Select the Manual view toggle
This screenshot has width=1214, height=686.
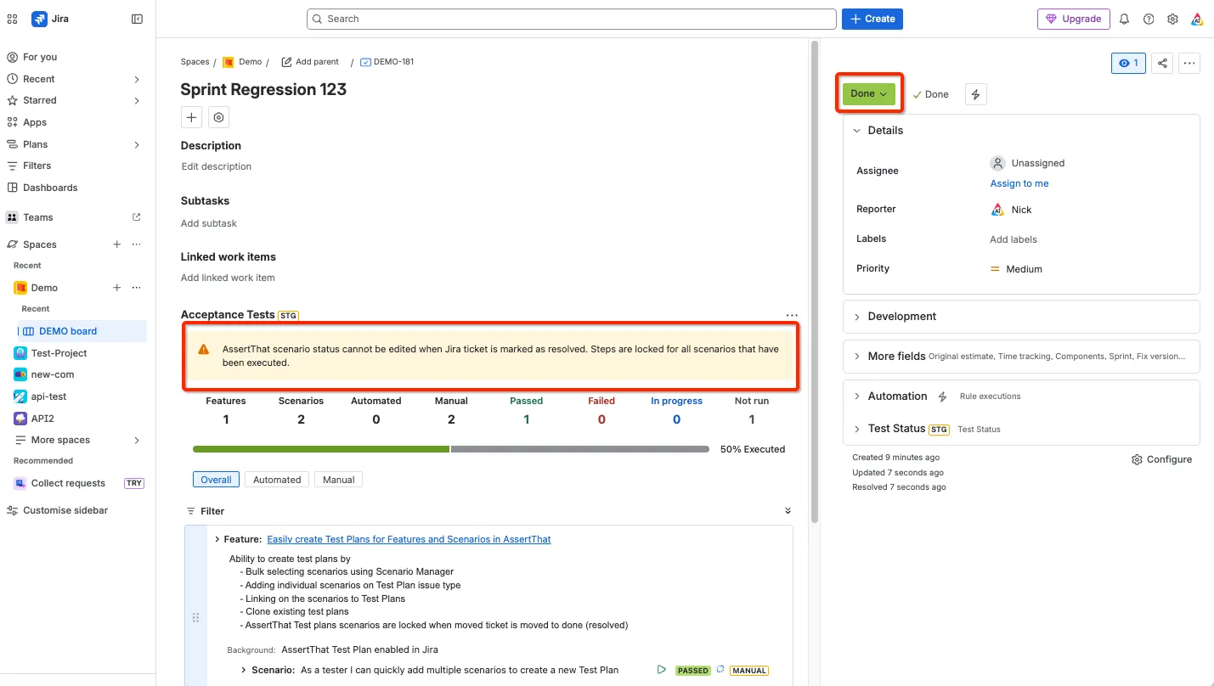pyautogui.click(x=338, y=480)
